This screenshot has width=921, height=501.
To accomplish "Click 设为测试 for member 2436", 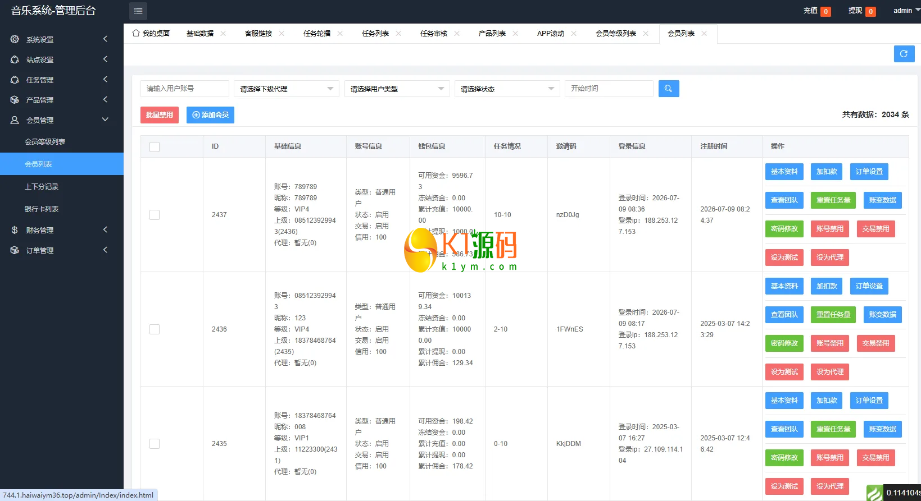I will (x=784, y=372).
